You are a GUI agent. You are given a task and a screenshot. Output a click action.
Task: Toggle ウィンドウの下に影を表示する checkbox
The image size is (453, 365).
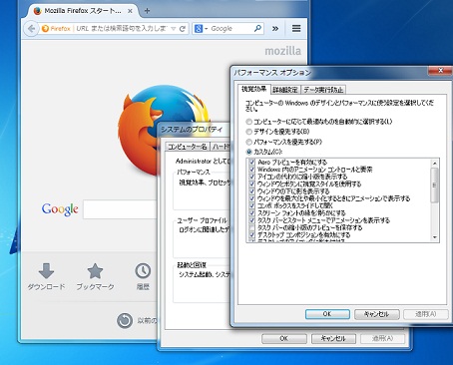click(x=251, y=191)
